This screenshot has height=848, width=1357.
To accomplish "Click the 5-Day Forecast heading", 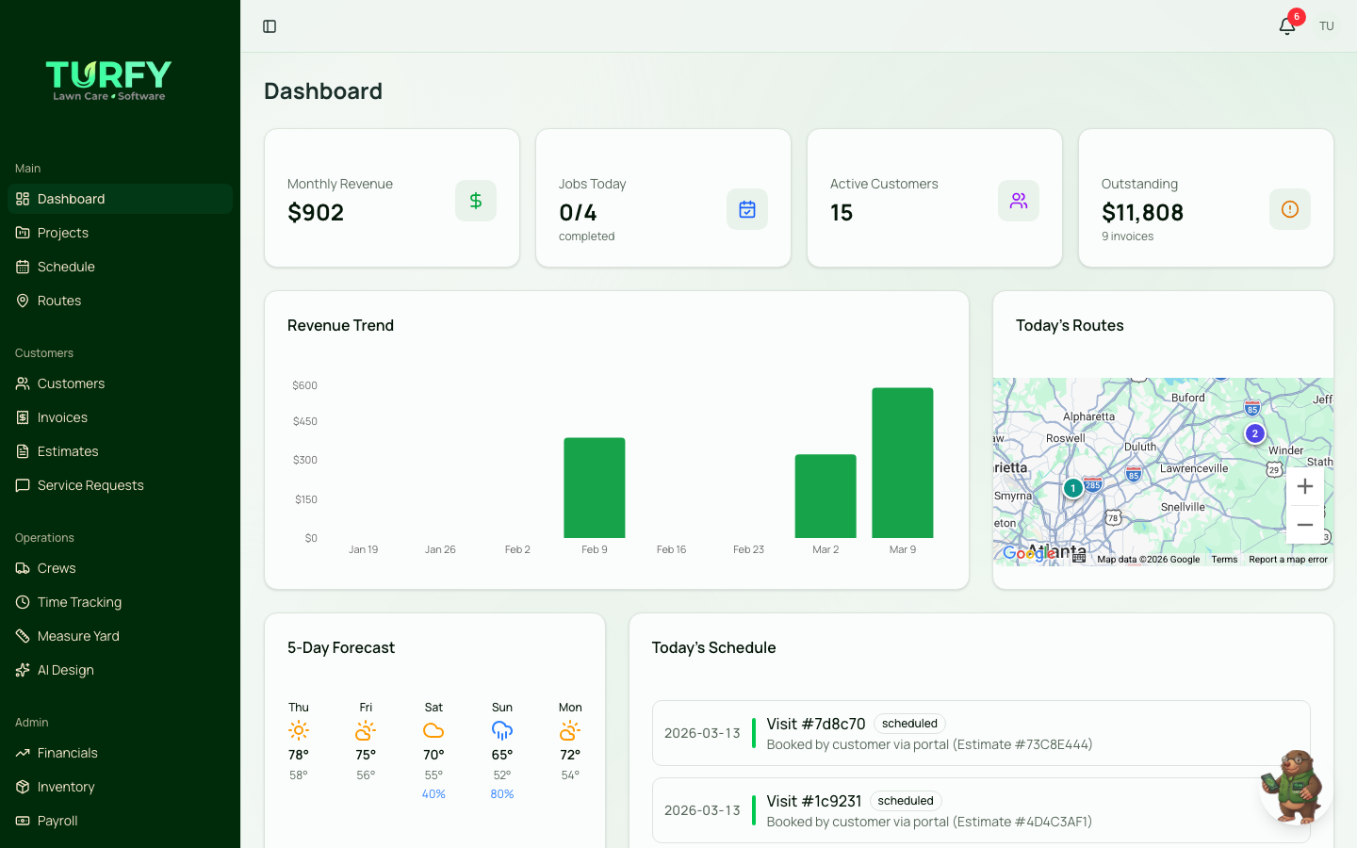I will pos(341,647).
